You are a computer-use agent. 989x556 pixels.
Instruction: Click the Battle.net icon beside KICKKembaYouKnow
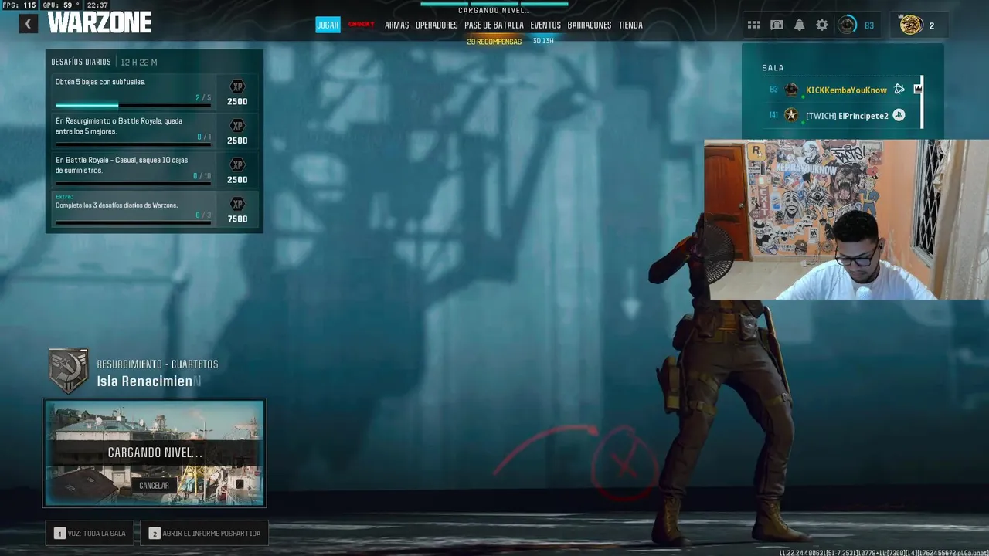pos(899,90)
